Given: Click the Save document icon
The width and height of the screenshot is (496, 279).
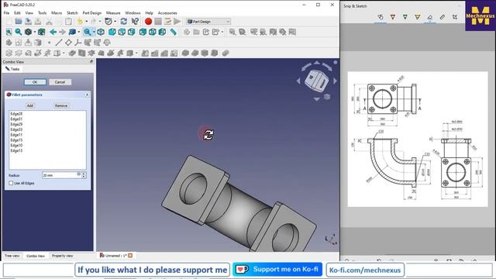Looking at the screenshot, I should click(x=28, y=22).
